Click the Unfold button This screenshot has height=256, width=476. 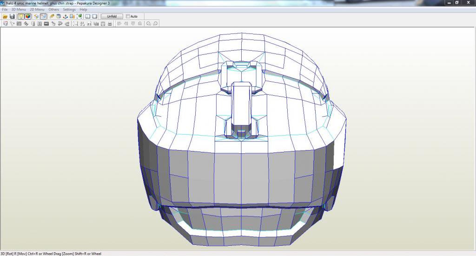[x=112, y=16]
